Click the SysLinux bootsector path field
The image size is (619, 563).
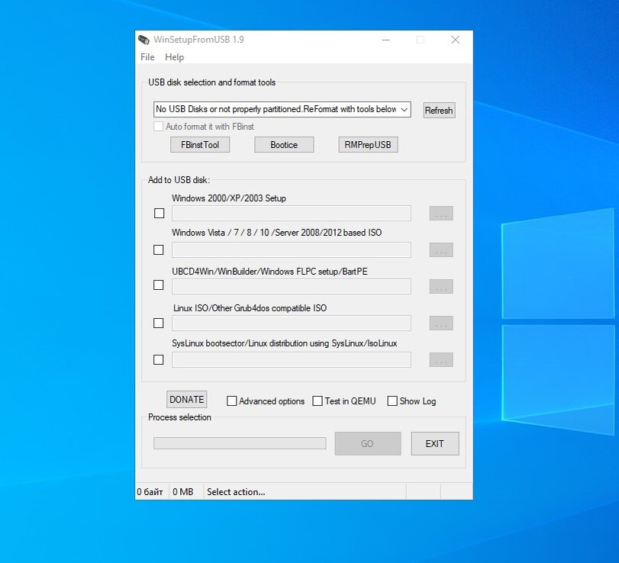[292, 360]
